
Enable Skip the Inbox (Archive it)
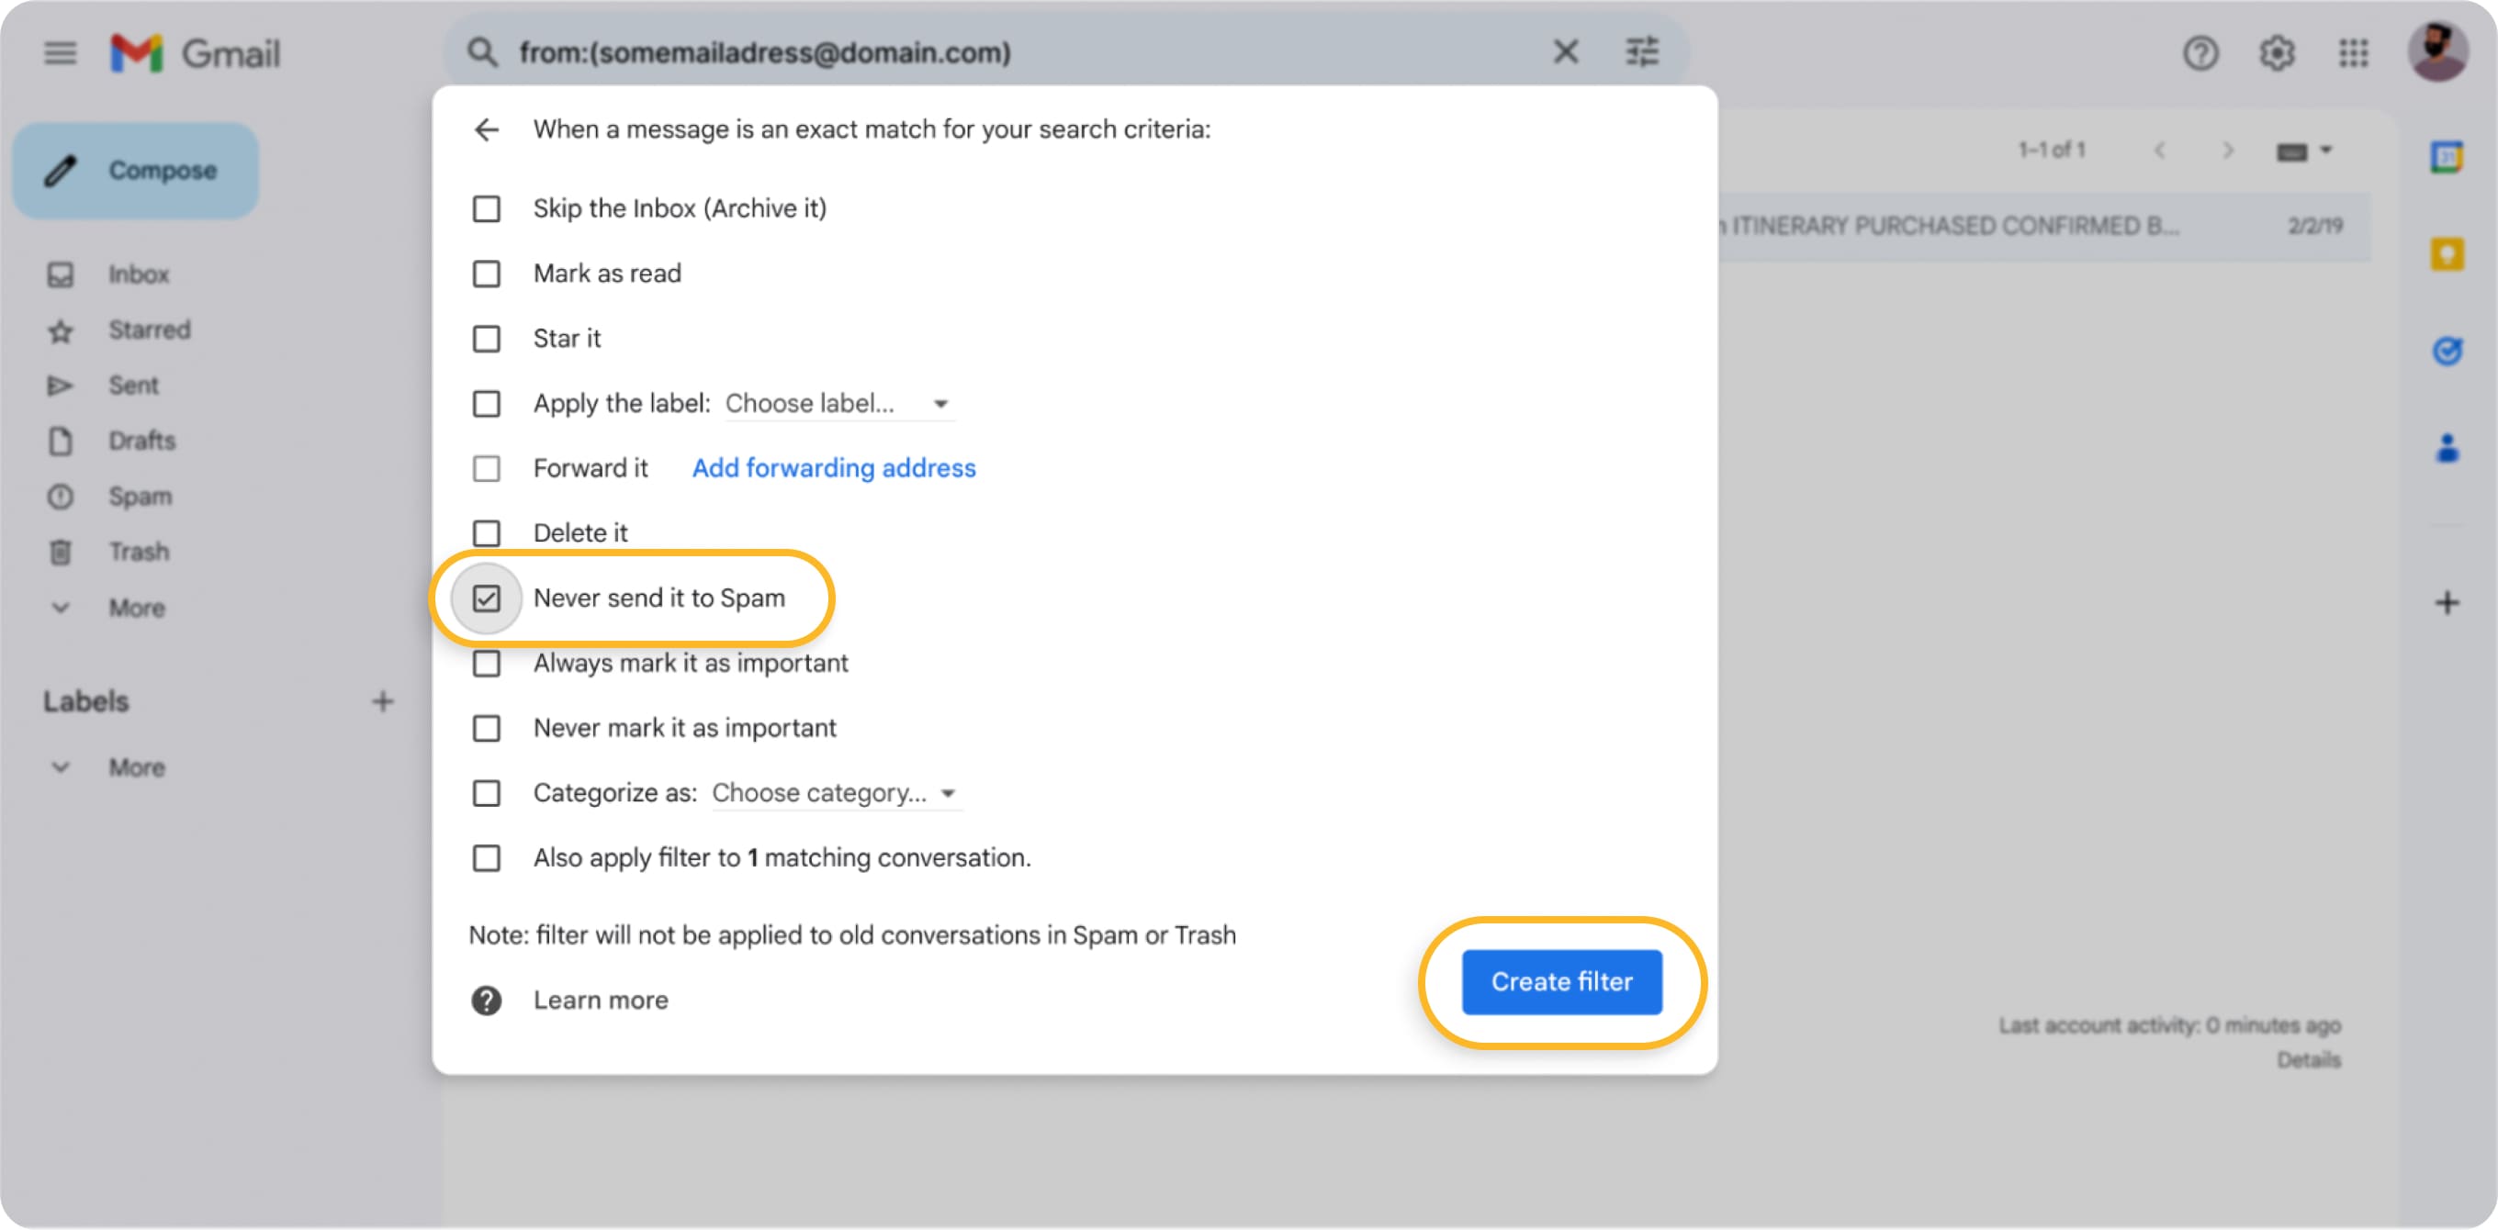[486, 207]
